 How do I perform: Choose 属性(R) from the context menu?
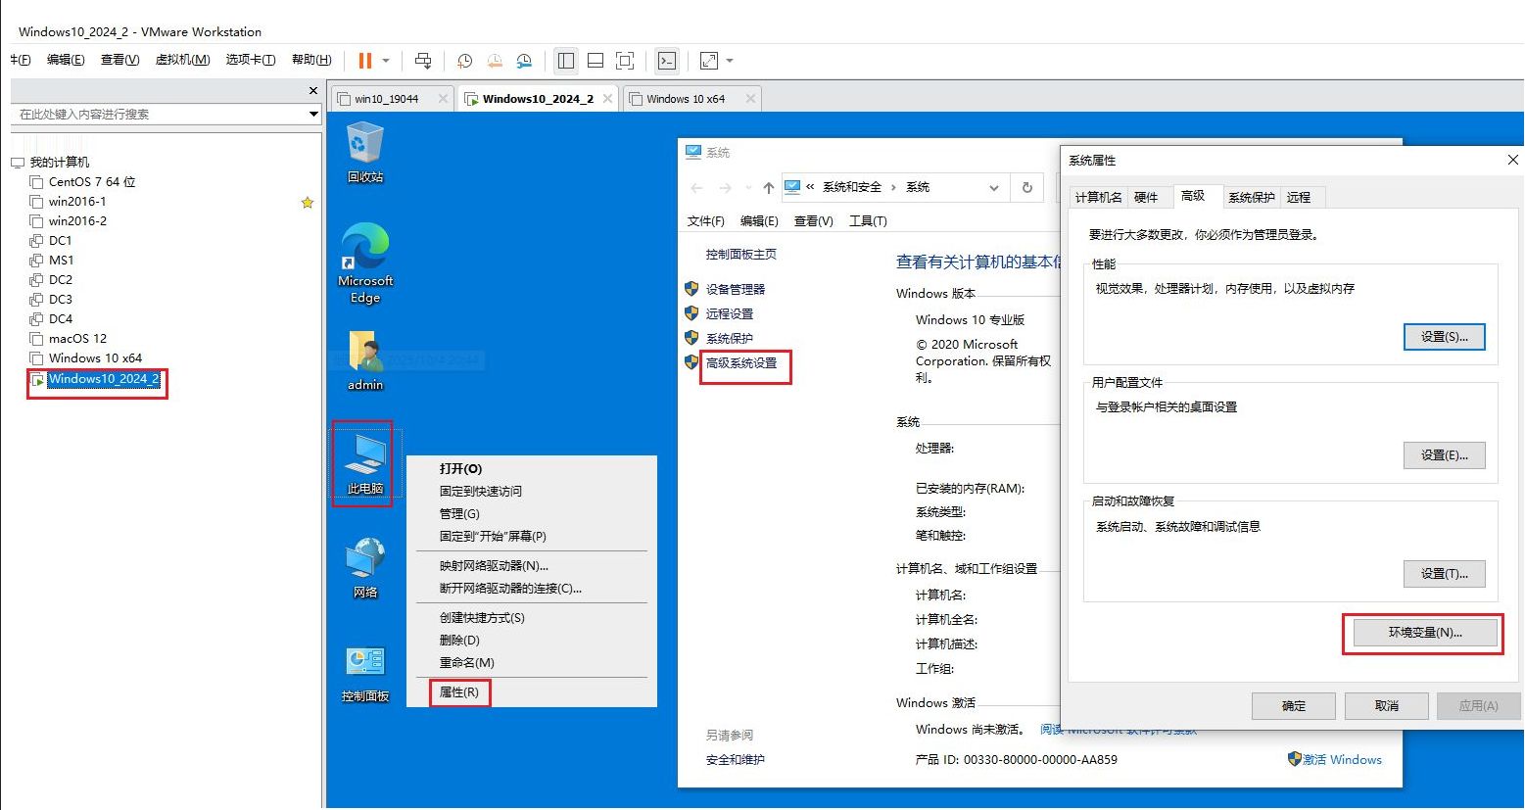click(x=459, y=692)
